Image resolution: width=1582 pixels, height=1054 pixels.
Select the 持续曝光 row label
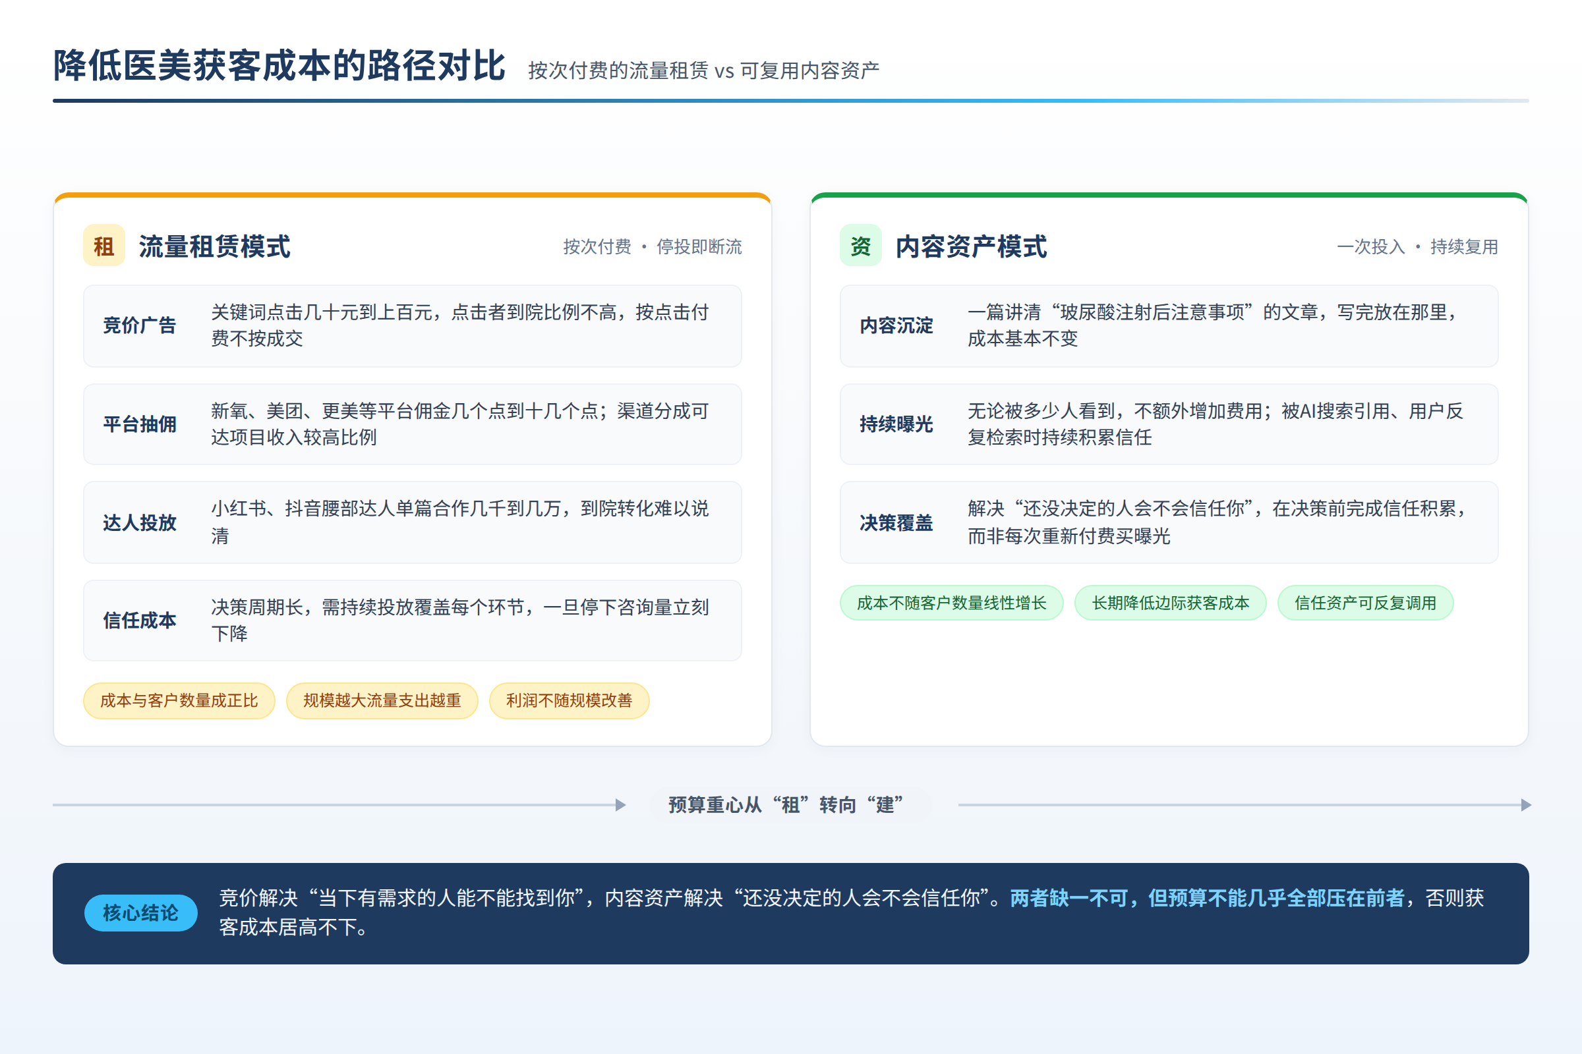click(x=896, y=424)
